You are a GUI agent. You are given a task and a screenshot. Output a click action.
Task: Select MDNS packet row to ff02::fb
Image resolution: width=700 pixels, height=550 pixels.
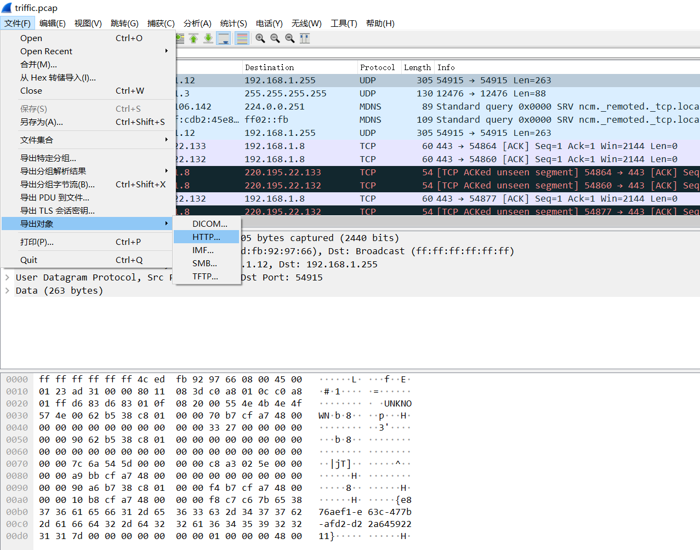[437, 120]
